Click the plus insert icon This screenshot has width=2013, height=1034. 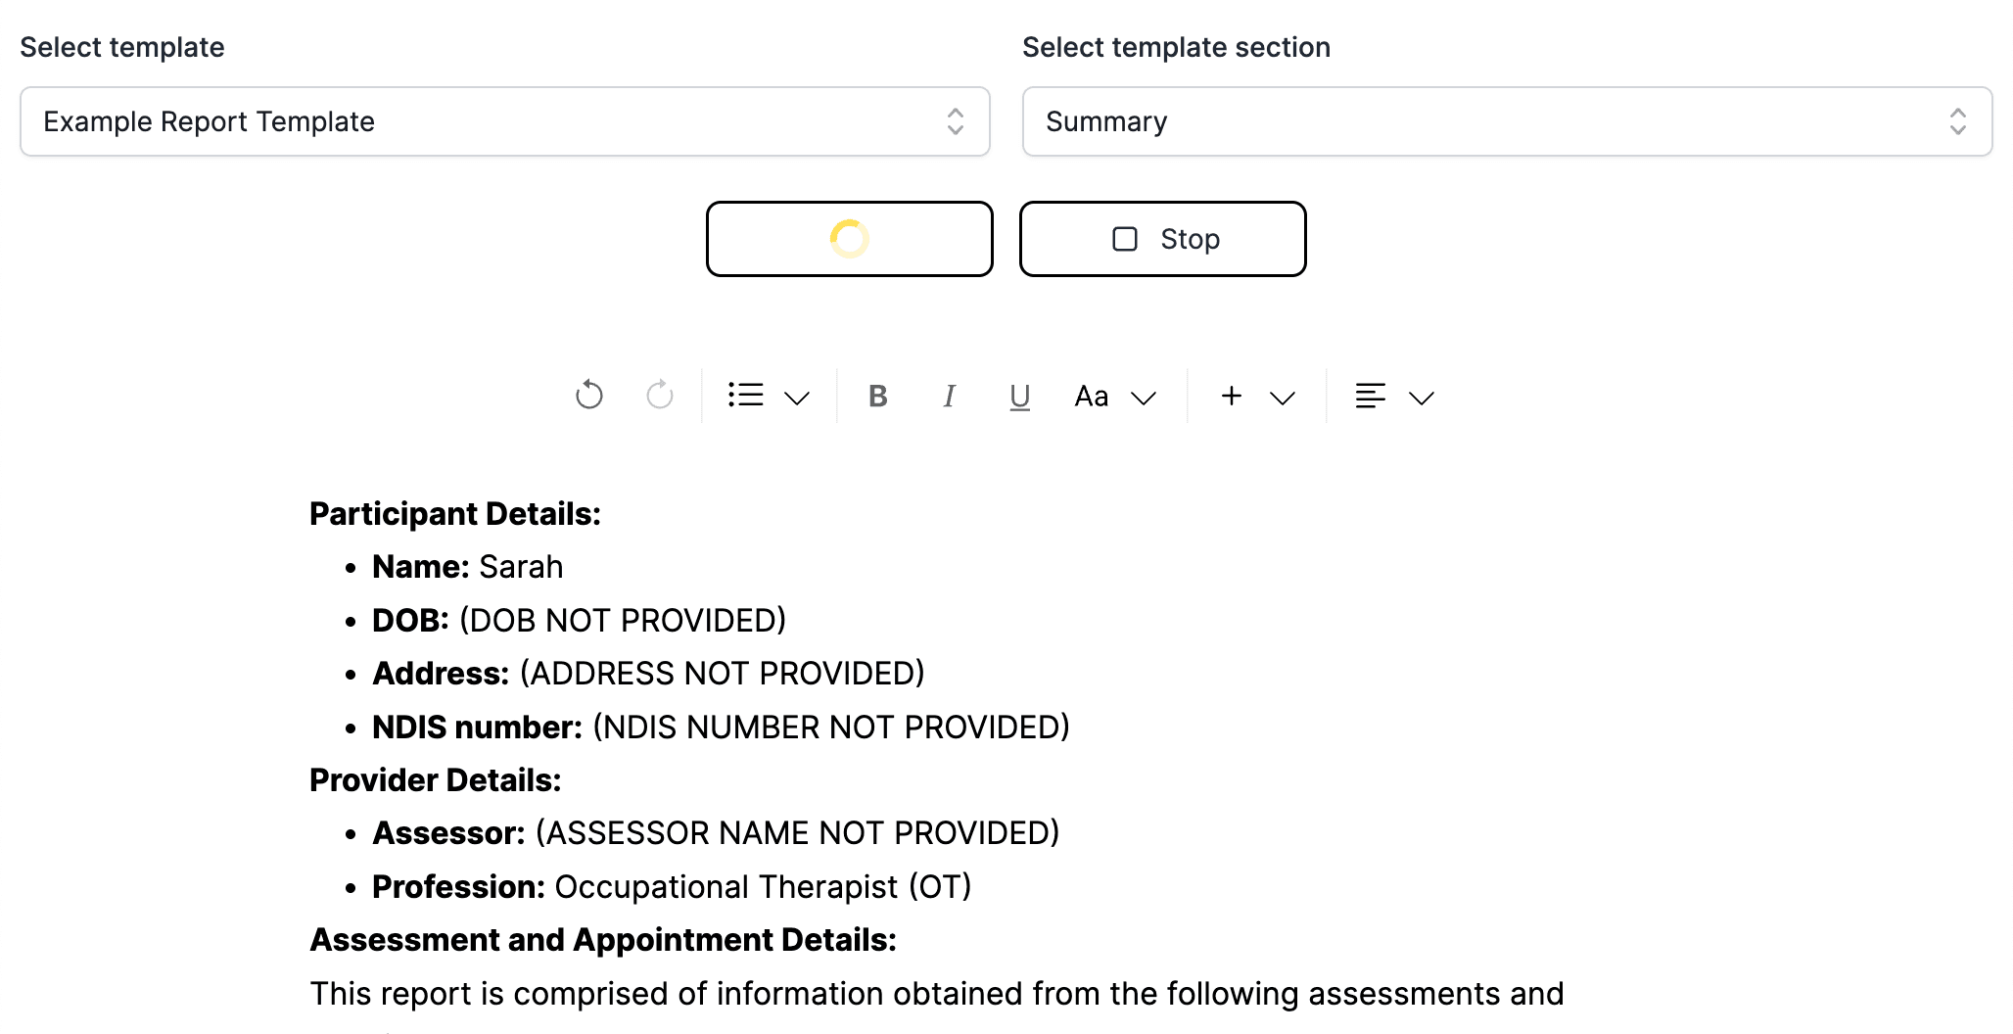pyautogui.click(x=1232, y=396)
